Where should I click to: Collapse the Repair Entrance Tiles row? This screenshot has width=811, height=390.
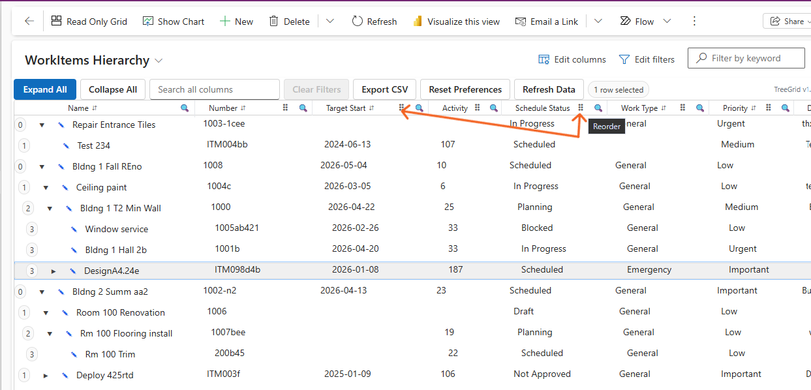[42, 125]
